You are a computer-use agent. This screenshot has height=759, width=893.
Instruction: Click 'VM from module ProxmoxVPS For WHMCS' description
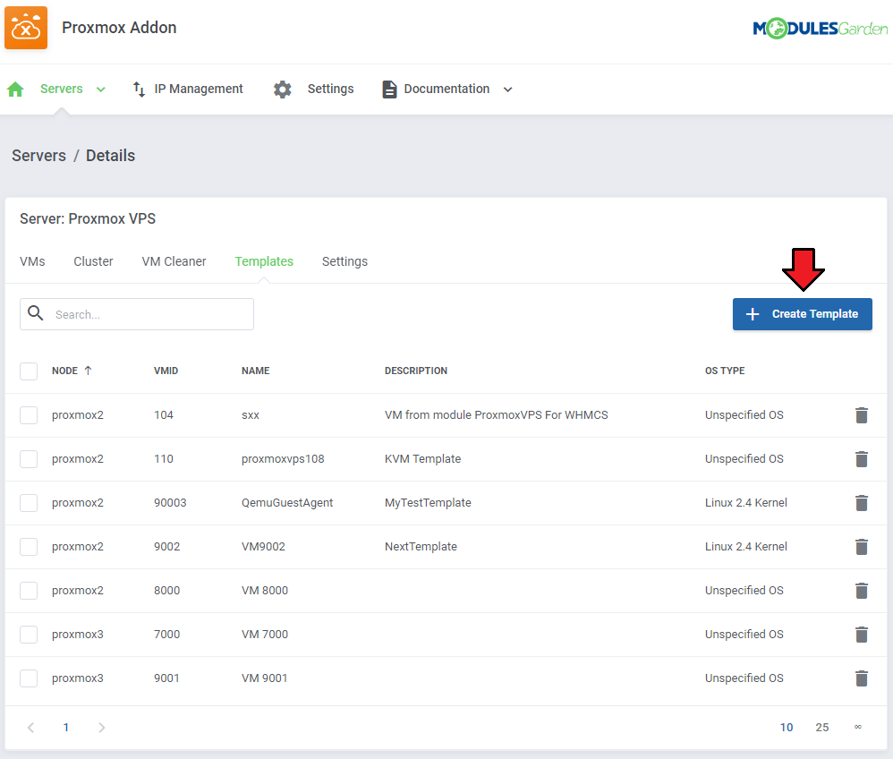[x=496, y=414]
